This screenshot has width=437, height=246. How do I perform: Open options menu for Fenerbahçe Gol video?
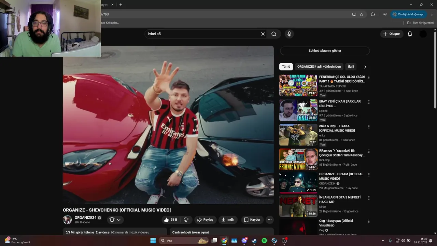coord(369,78)
